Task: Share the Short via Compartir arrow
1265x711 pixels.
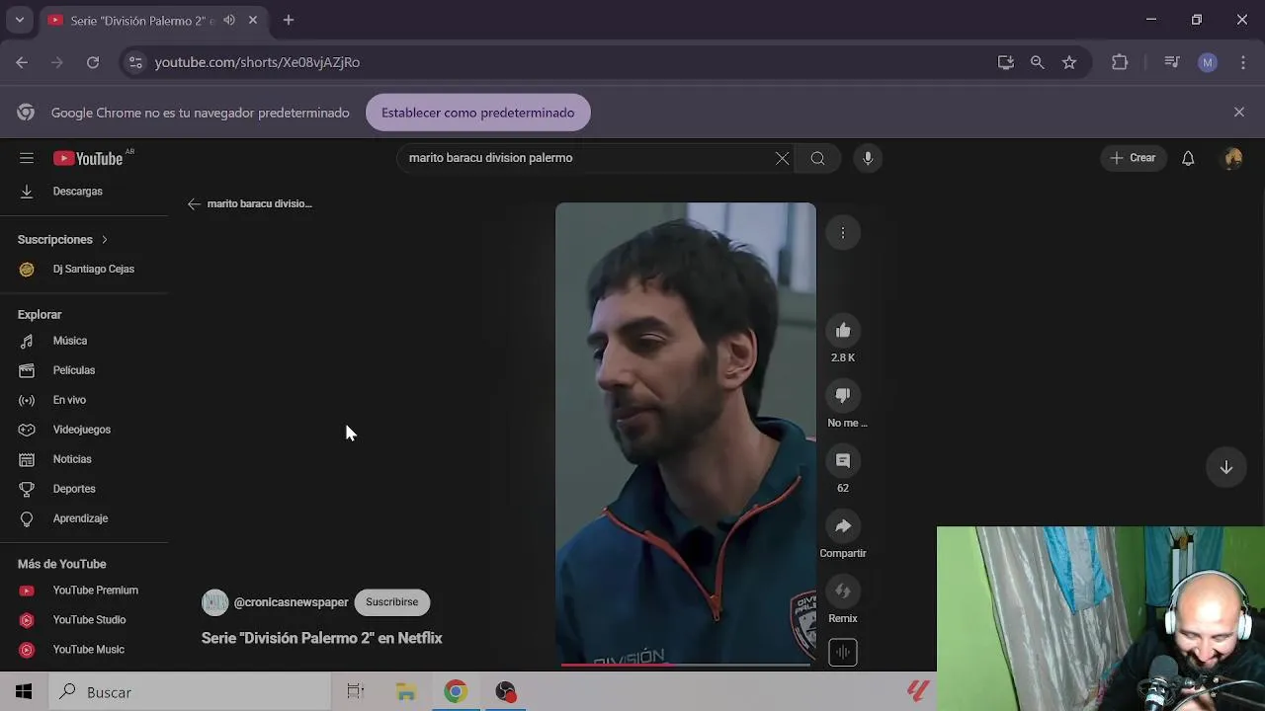Action: point(843,526)
